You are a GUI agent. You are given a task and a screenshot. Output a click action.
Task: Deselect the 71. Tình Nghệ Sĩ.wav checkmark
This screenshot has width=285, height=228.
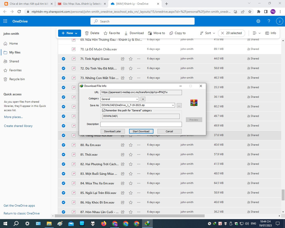[64, 59]
